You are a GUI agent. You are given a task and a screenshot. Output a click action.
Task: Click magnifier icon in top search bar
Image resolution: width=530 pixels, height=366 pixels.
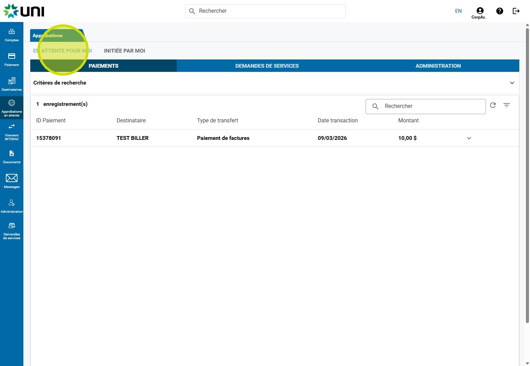coord(192,11)
